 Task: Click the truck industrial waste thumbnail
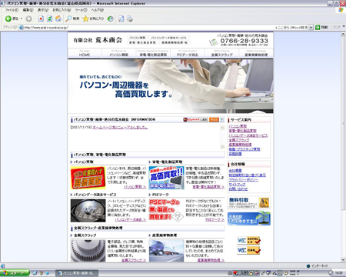(x=167, y=251)
